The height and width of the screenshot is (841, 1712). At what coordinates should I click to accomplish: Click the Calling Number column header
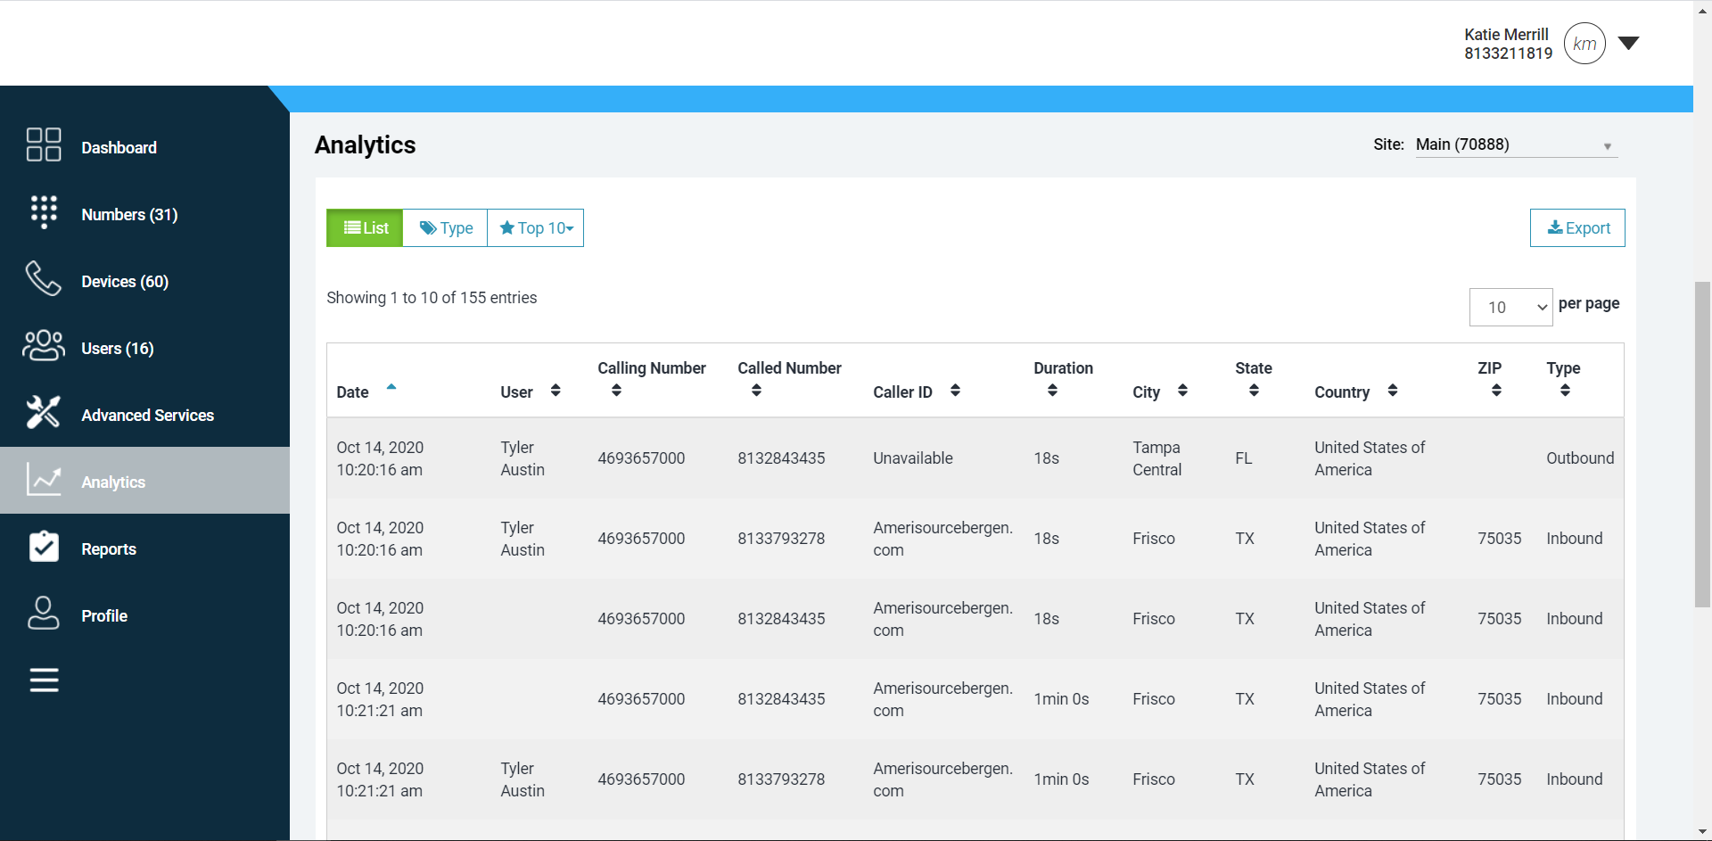click(x=652, y=368)
